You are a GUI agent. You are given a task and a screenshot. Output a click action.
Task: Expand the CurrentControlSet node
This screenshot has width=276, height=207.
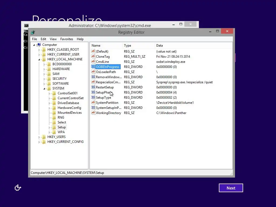[49, 98]
